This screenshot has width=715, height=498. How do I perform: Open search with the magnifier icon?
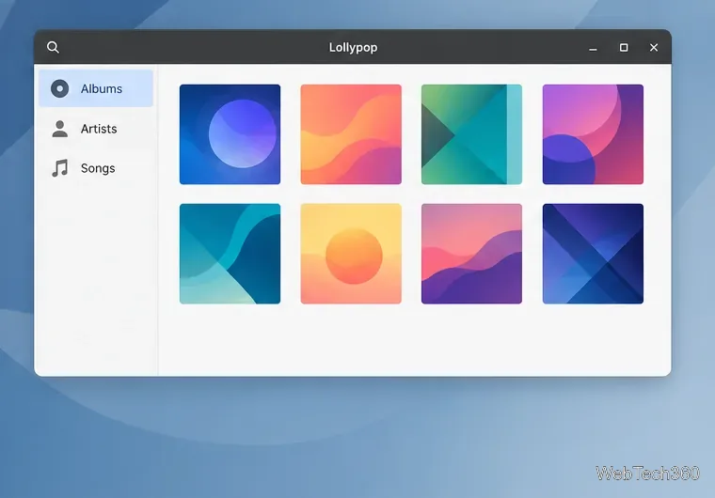click(53, 47)
